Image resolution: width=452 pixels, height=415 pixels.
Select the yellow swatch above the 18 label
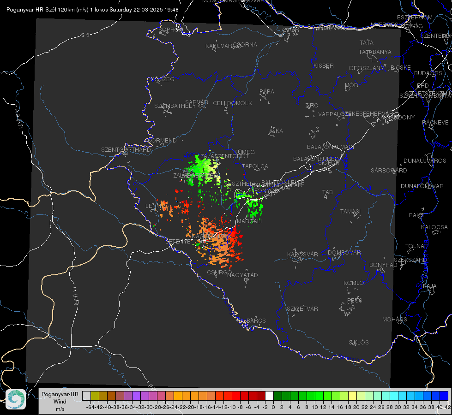[x=352, y=396]
